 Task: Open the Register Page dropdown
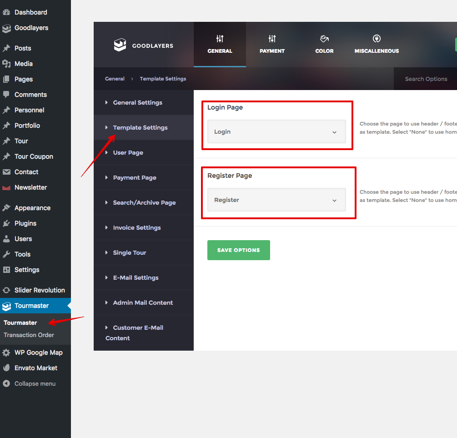click(x=276, y=200)
